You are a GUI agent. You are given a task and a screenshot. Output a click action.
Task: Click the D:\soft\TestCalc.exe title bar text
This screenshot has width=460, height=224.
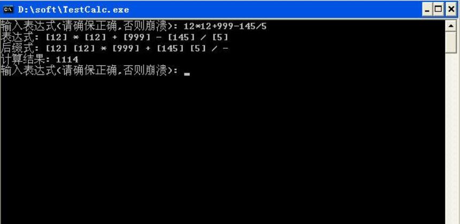point(74,10)
